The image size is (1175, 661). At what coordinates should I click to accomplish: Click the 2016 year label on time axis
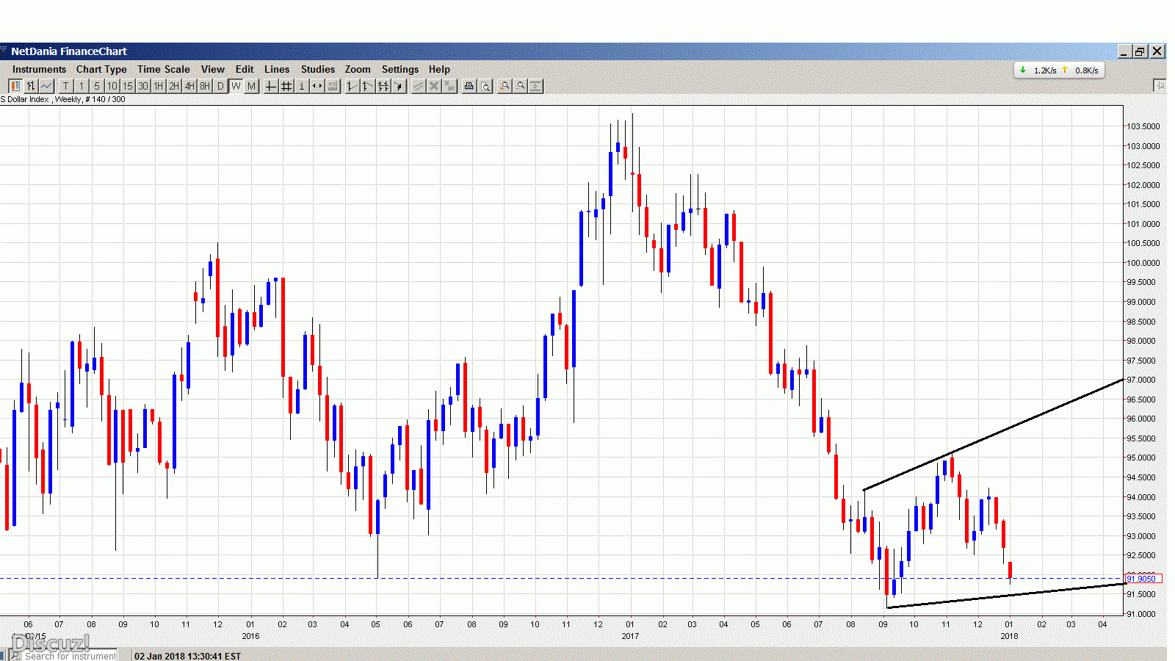250,636
